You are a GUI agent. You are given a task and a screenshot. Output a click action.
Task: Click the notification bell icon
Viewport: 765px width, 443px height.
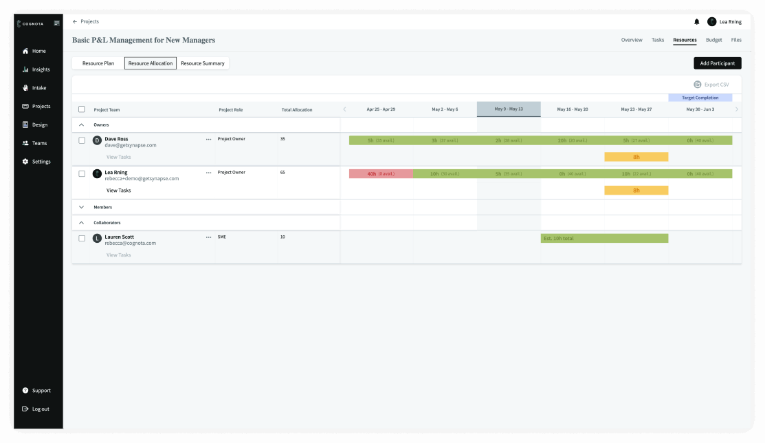pos(697,22)
